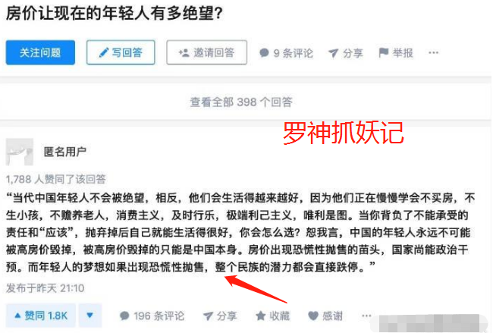The width and height of the screenshot is (493, 333).
Task: Click the answer's 分享 paper-plane icon
Action: click(x=208, y=316)
